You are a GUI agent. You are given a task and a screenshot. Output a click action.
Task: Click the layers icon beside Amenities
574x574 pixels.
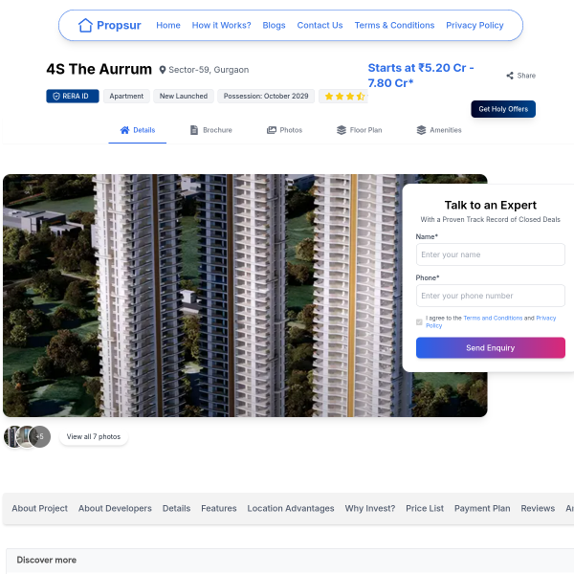[x=421, y=130]
